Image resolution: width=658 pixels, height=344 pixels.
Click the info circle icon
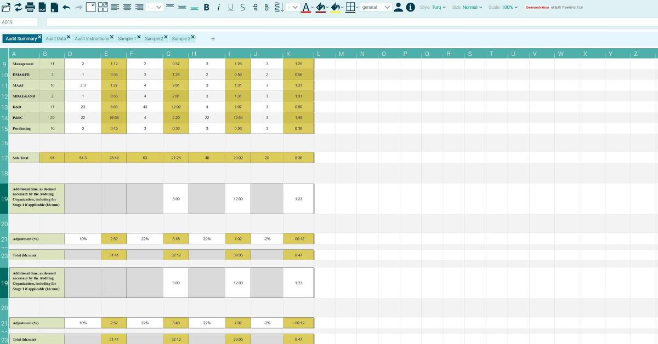[x=410, y=7]
